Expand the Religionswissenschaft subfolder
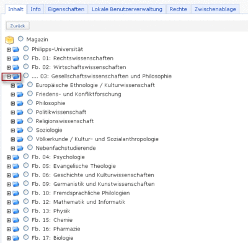Viewport: 248px width, 243px height. point(13,122)
